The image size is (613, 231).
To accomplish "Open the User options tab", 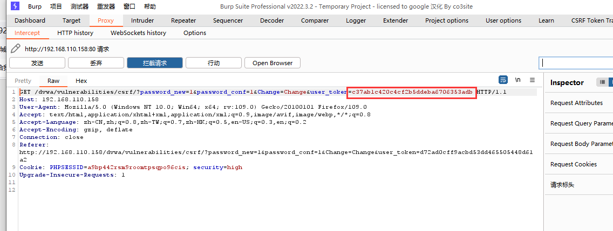I will [x=503, y=20].
